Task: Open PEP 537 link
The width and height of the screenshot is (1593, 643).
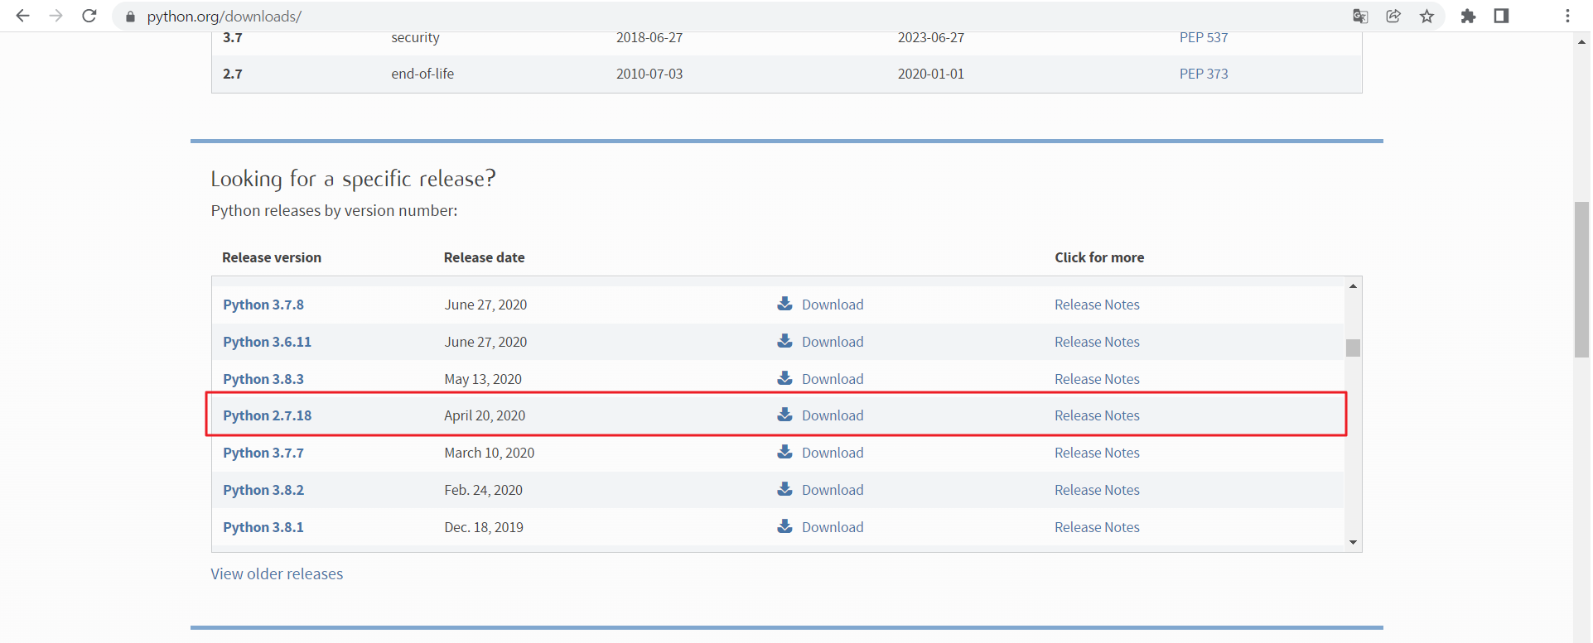Action: (1204, 37)
